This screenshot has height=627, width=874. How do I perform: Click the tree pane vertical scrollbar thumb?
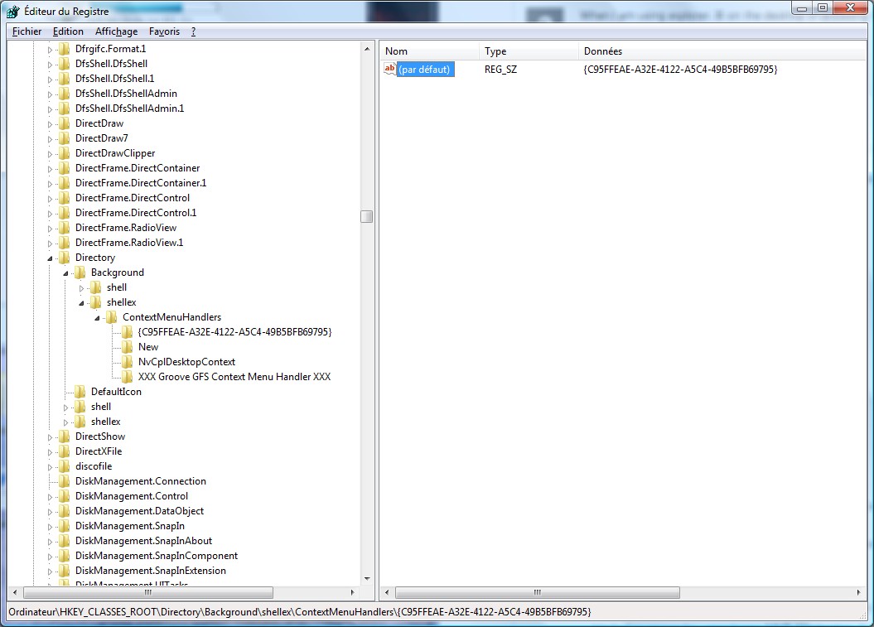(366, 216)
